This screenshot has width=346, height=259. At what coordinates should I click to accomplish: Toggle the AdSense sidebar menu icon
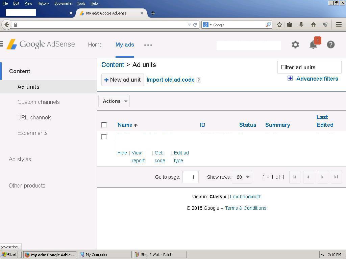pyautogui.click(x=1, y=44)
